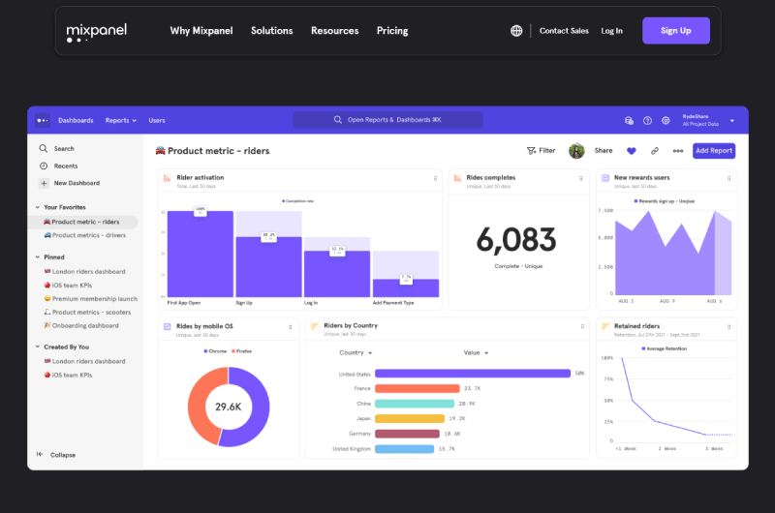Click the user avatar next to Share

click(576, 151)
